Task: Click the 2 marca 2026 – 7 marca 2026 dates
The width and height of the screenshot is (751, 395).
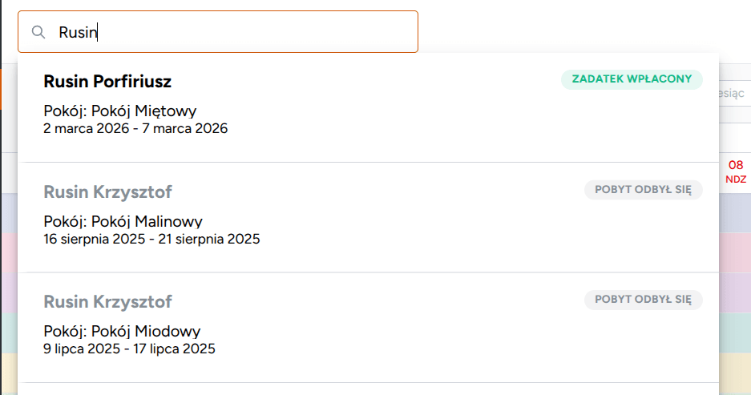Action: point(135,128)
